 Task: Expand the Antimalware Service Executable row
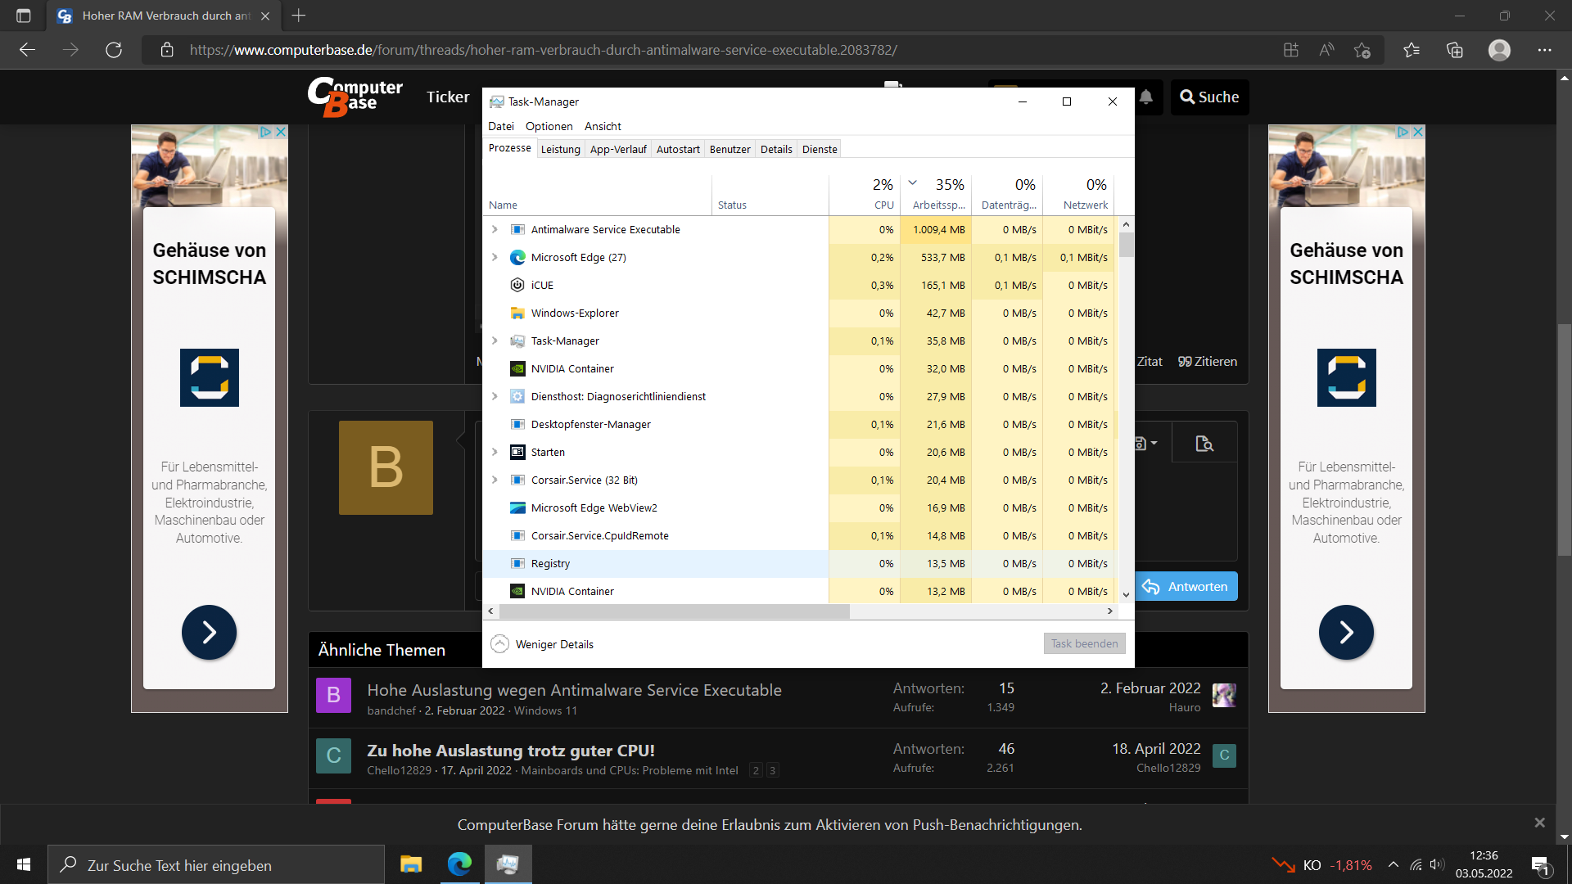click(x=495, y=229)
